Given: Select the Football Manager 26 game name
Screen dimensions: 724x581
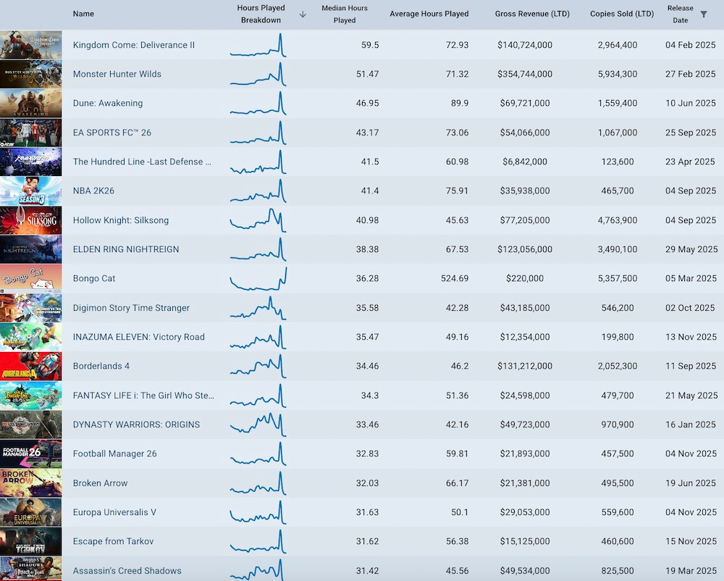Looking at the screenshot, I should pyautogui.click(x=115, y=454).
